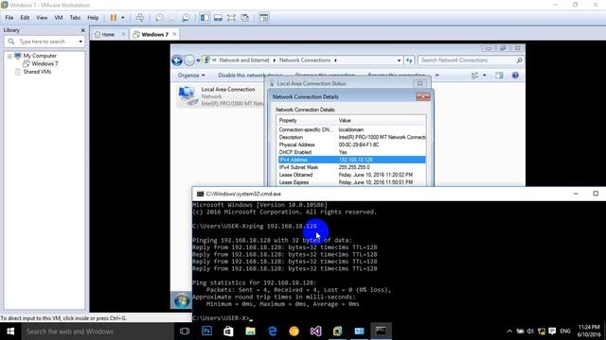Close the Home tab
Image resolution: width=606 pixels, height=340 pixels.
coord(123,34)
